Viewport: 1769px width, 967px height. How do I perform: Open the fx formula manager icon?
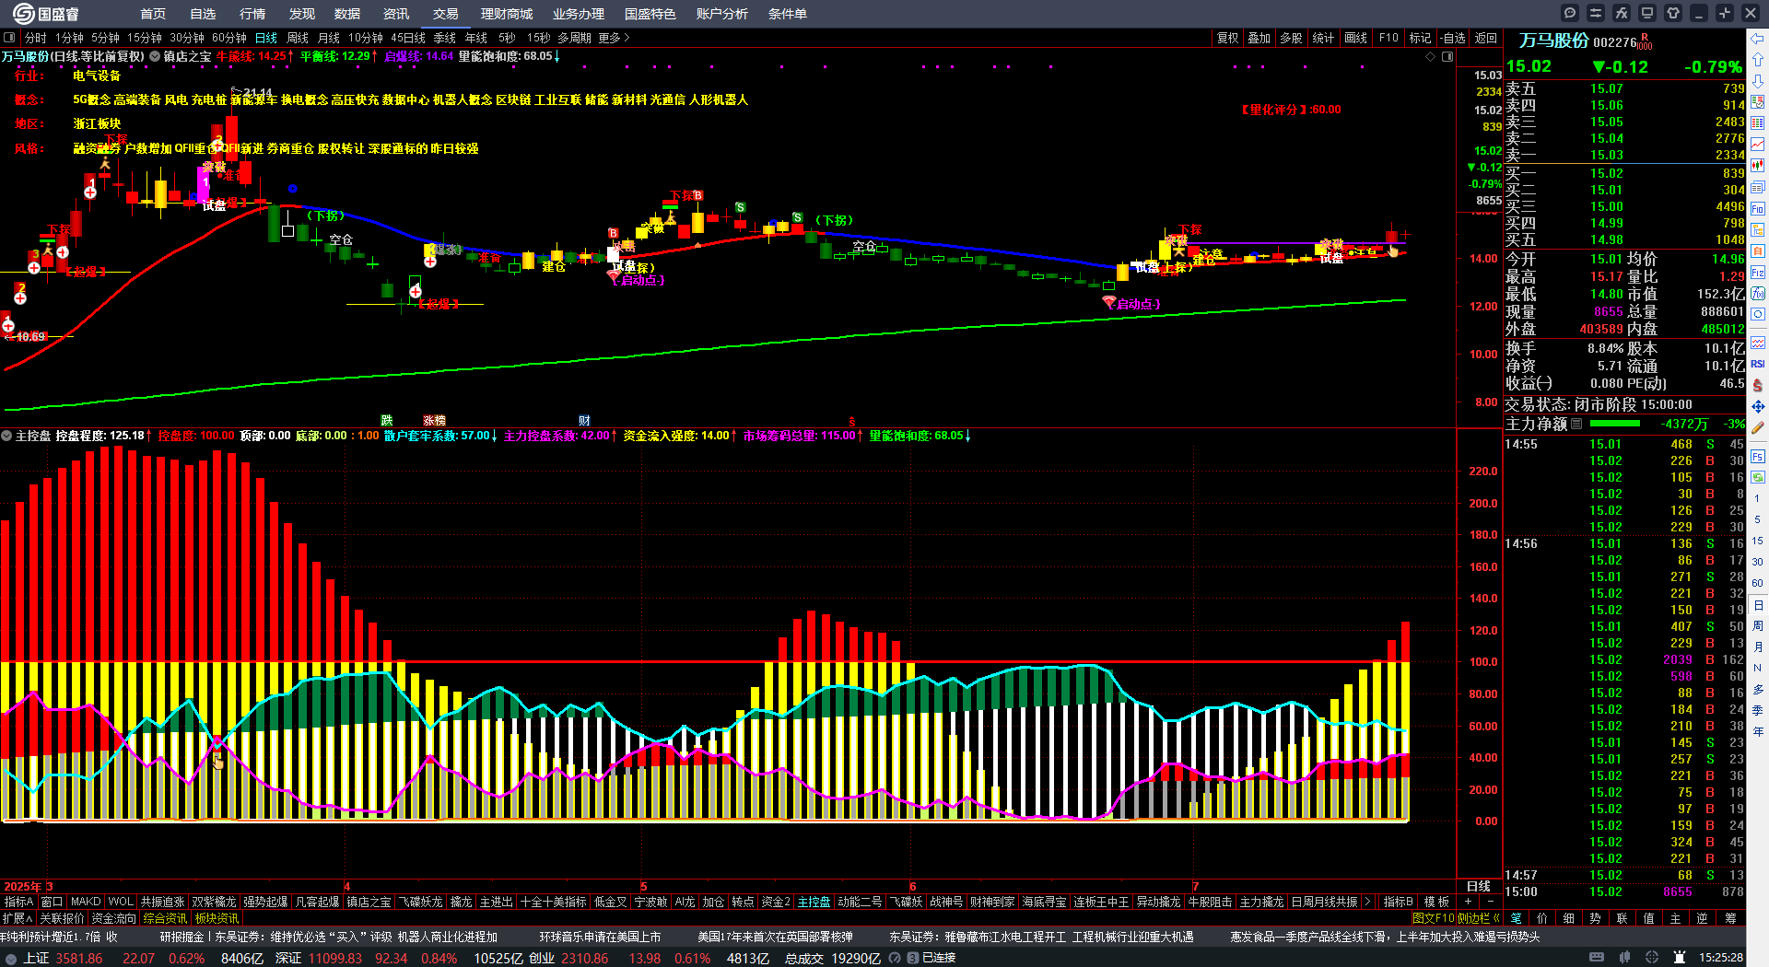(x=1622, y=13)
